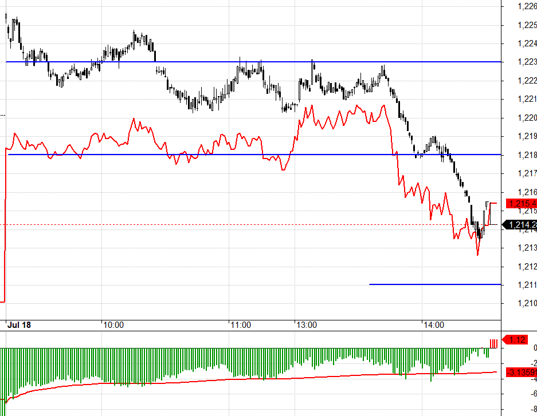Select the red -3.1359 indicator value tag
This screenshot has height=416, width=537.
point(521,373)
